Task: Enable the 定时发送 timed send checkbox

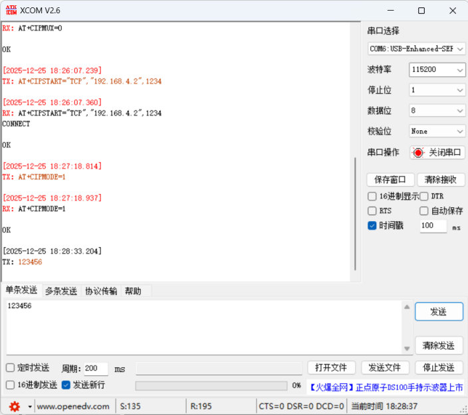Action: point(10,368)
